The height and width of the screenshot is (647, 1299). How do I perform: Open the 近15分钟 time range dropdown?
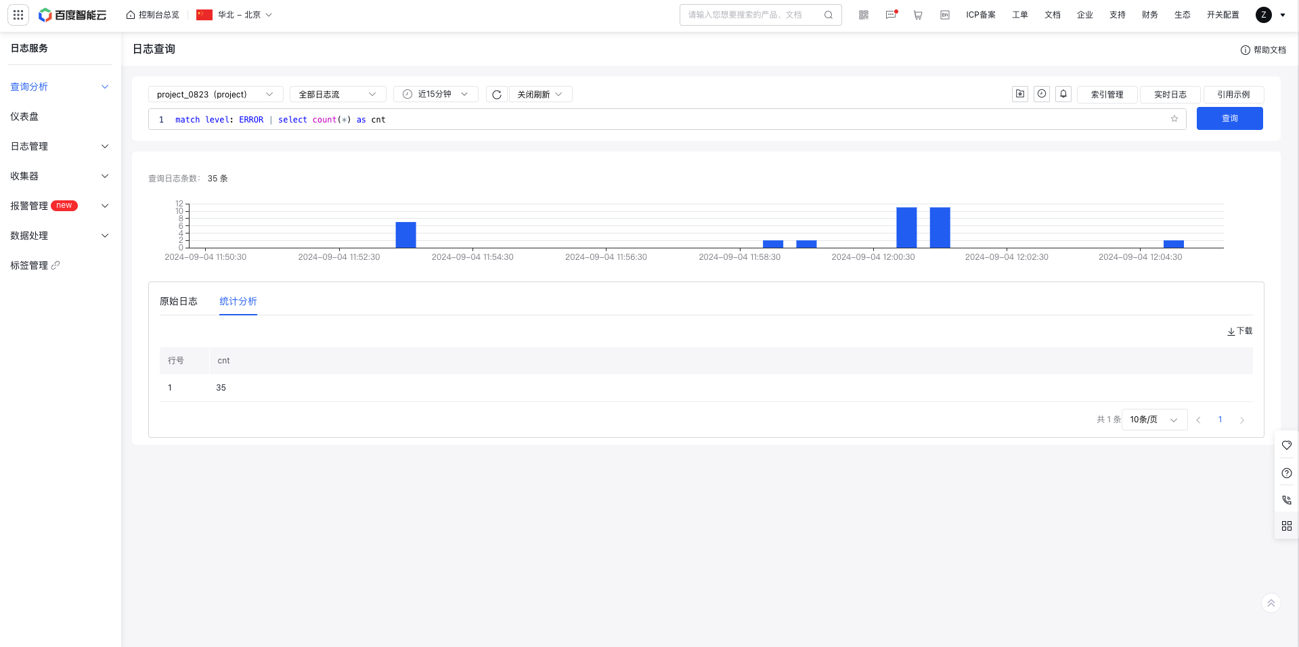(x=435, y=94)
